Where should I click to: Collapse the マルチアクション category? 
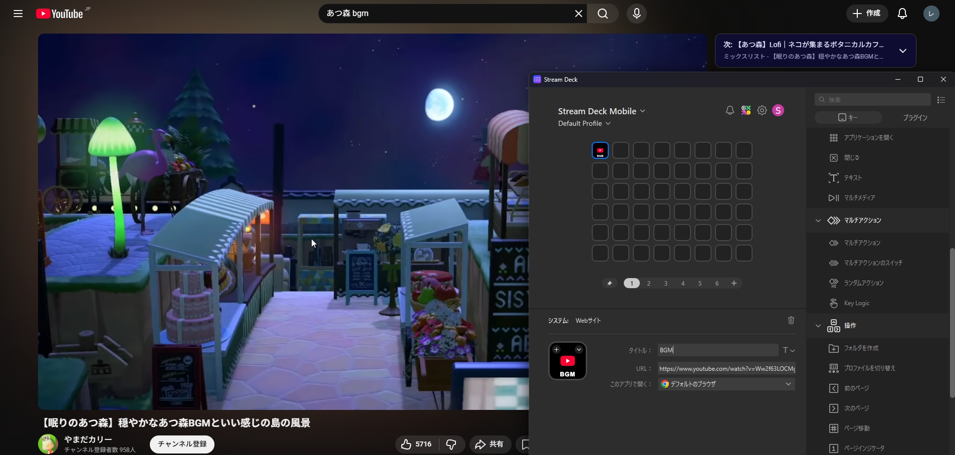tap(818, 220)
